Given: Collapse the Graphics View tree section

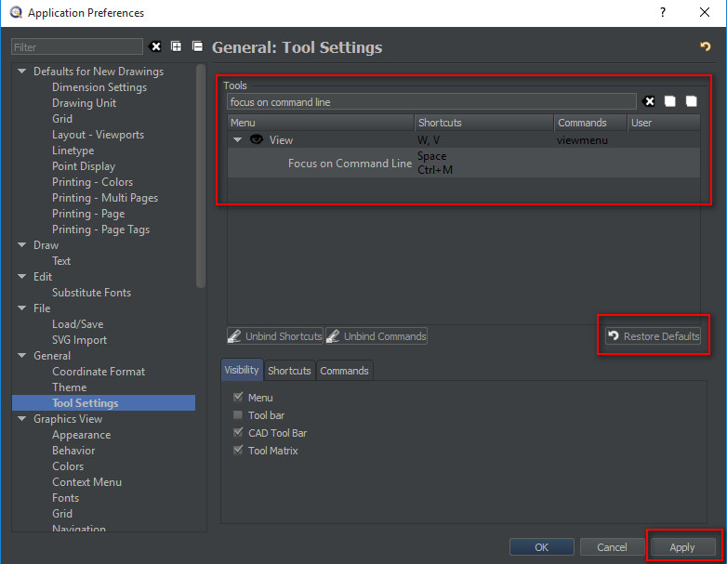Looking at the screenshot, I should [x=22, y=419].
